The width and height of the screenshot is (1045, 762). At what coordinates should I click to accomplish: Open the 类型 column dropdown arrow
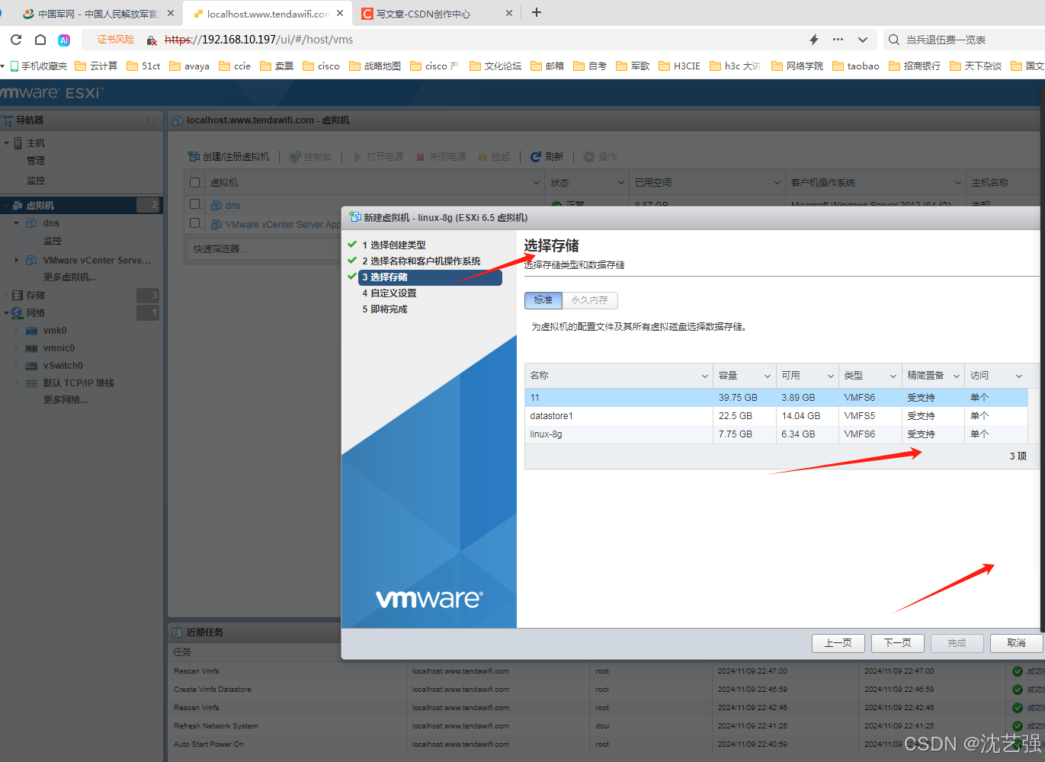893,376
